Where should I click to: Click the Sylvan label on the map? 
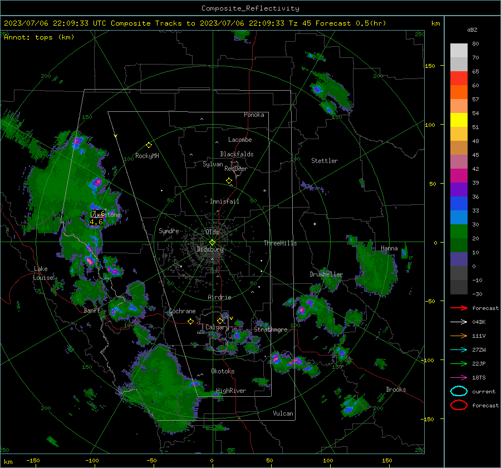[x=213, y=164]
